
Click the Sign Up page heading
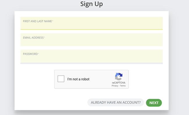(x=92, y=4)
